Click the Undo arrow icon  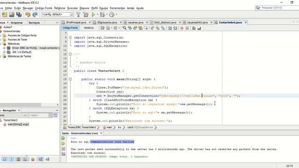(28, 14)
